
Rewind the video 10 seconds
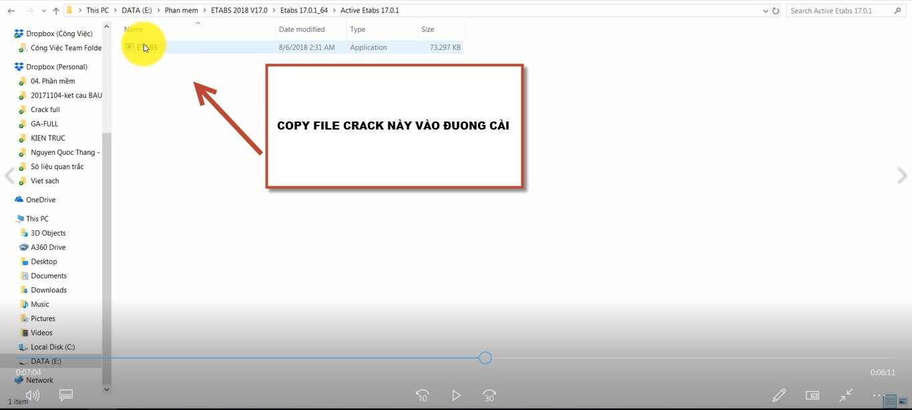pos(422,395)
